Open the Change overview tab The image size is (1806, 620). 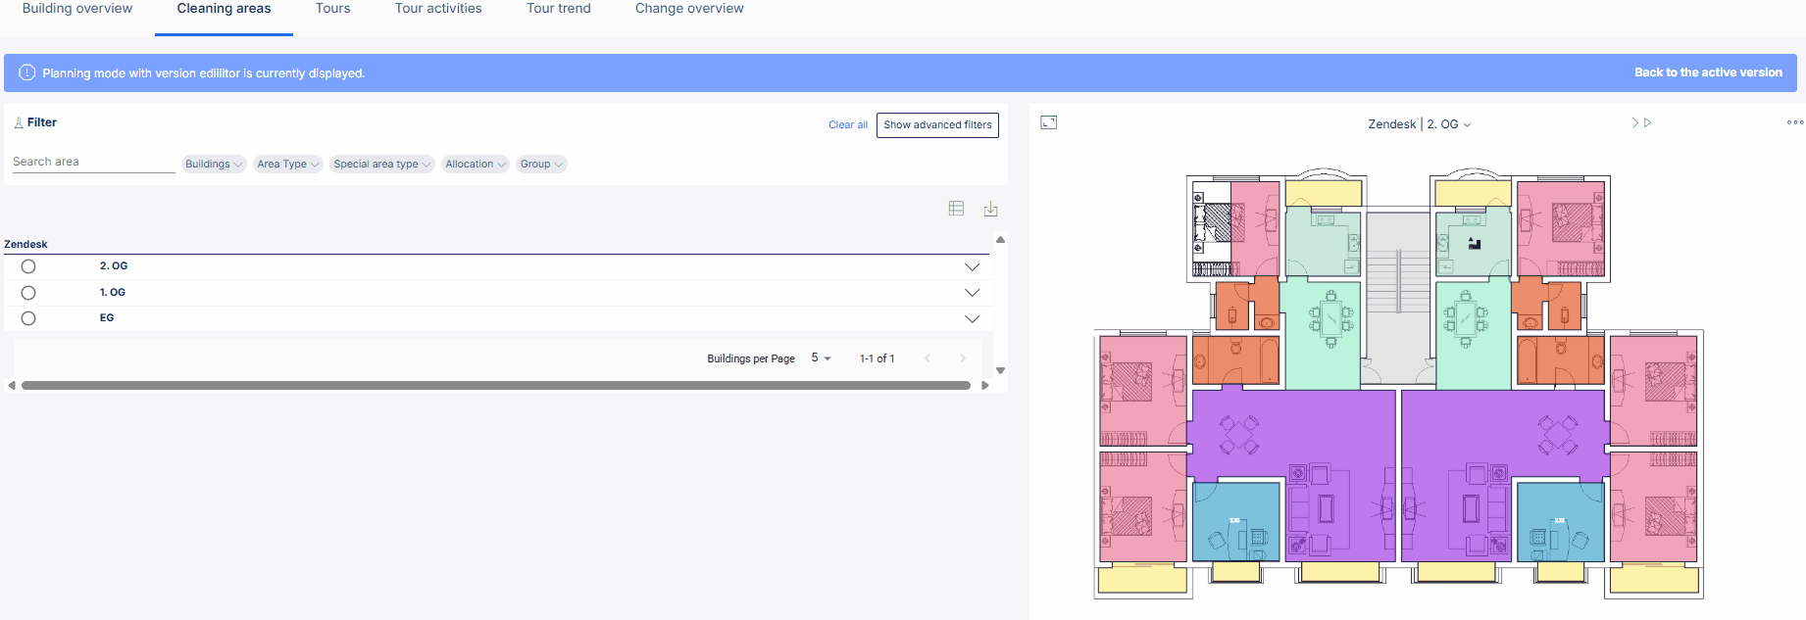689,9
